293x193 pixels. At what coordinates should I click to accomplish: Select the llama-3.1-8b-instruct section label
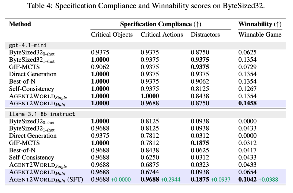pos(42,114)
